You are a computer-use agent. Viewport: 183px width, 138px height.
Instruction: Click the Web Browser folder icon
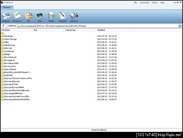2,45
